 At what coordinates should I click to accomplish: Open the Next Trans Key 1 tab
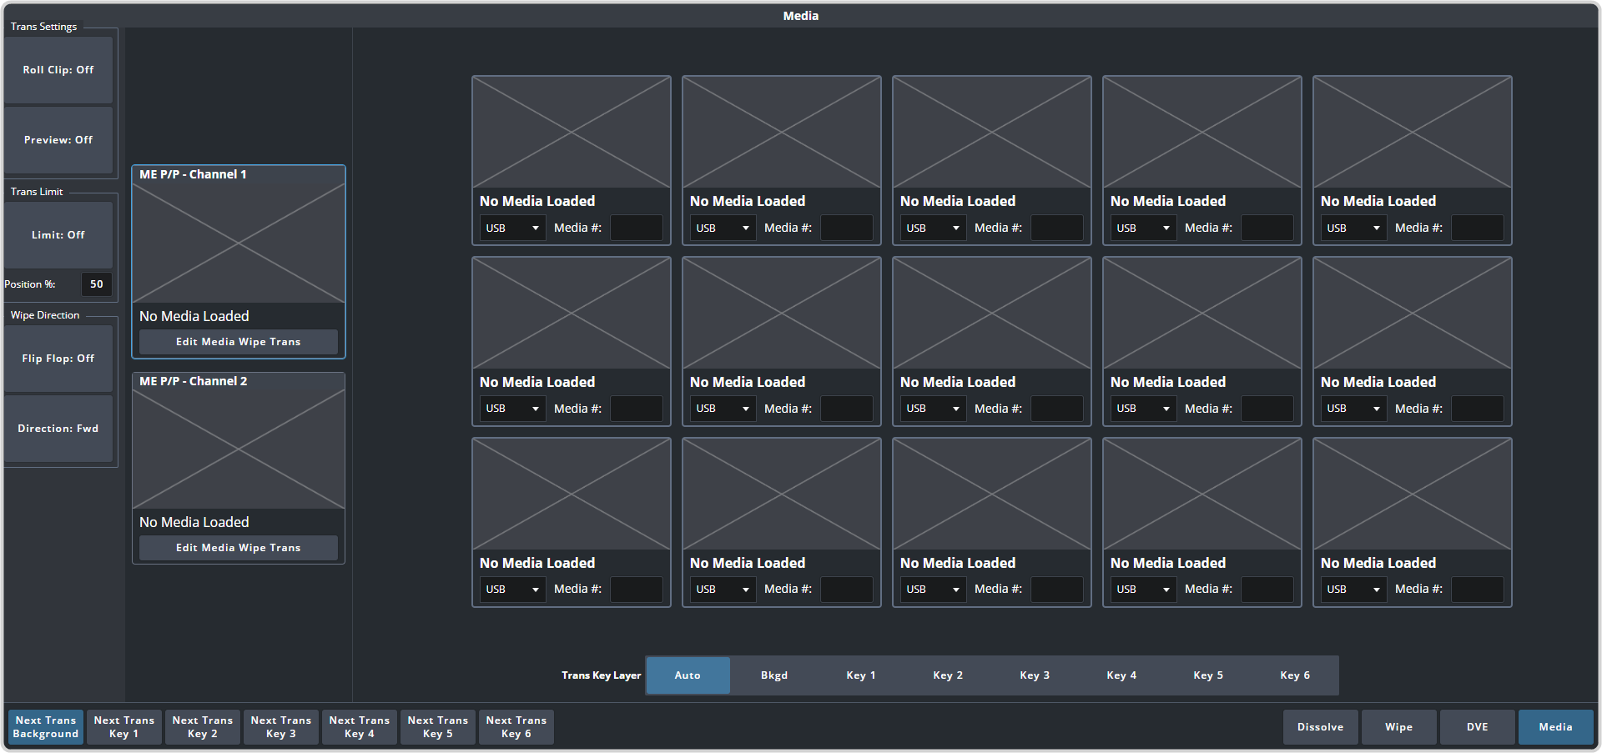point(124,727)
